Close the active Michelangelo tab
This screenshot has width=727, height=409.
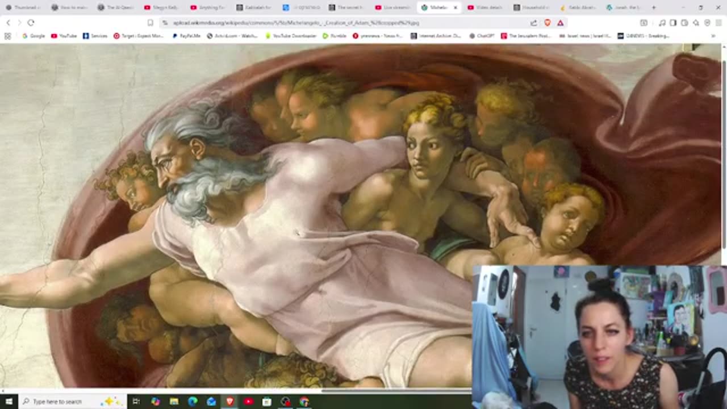455,7
